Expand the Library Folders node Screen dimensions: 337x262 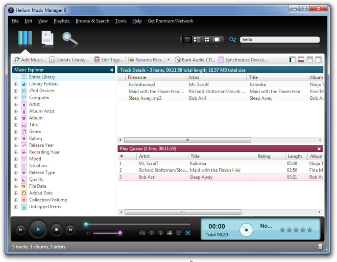click(x=16, y=84)
